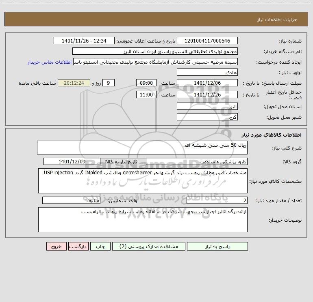Click the remaining time countdown 20:12:24
The image size is (313, 302).
click(x=74, y=83)
